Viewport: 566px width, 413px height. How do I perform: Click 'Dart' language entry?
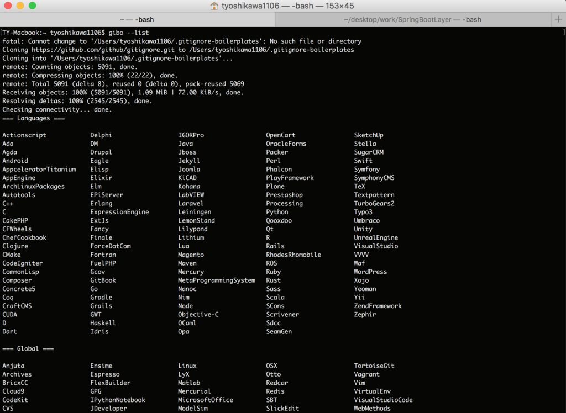click(10, 331)
